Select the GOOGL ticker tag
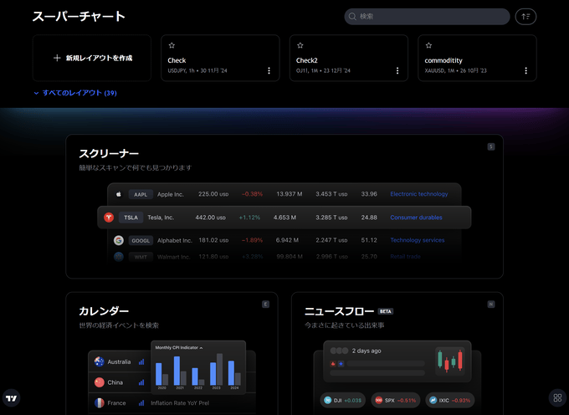569x415 pixels. click(141, 240)
